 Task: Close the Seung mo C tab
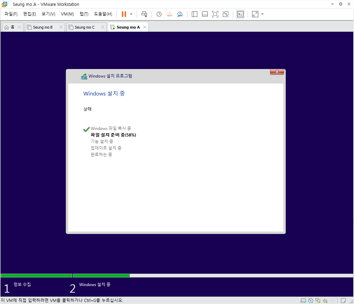pyautogui.click(x=103, y=27)
